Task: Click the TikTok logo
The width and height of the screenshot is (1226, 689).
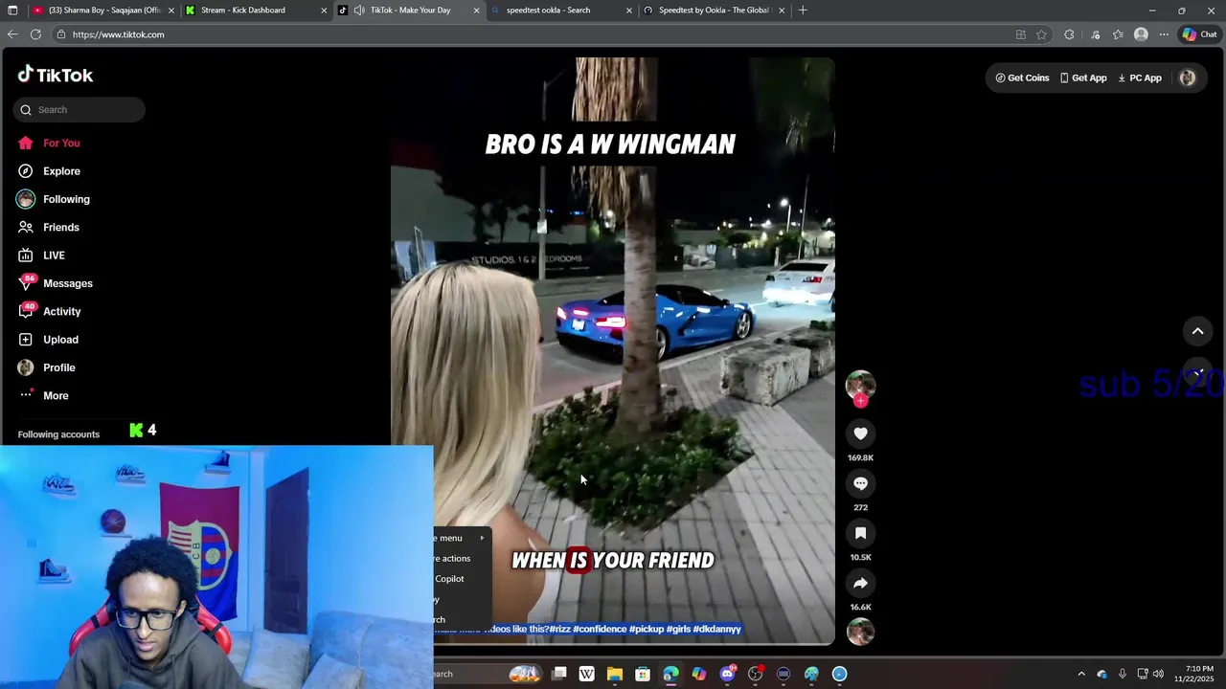Action: (x=55, y=75)
